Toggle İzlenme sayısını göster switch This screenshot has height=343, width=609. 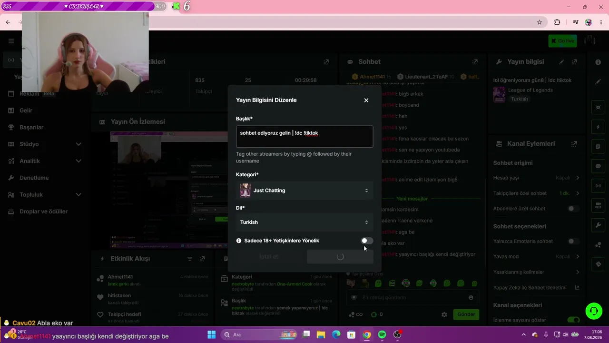click(x=574, y=320)
